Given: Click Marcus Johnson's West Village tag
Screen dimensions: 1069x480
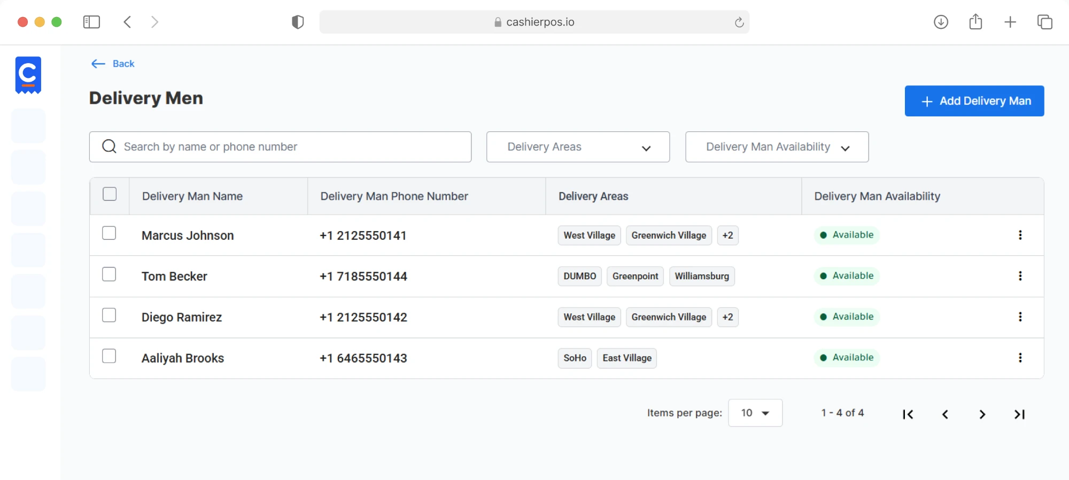Looking at the screenshot, I should (589, 235).
